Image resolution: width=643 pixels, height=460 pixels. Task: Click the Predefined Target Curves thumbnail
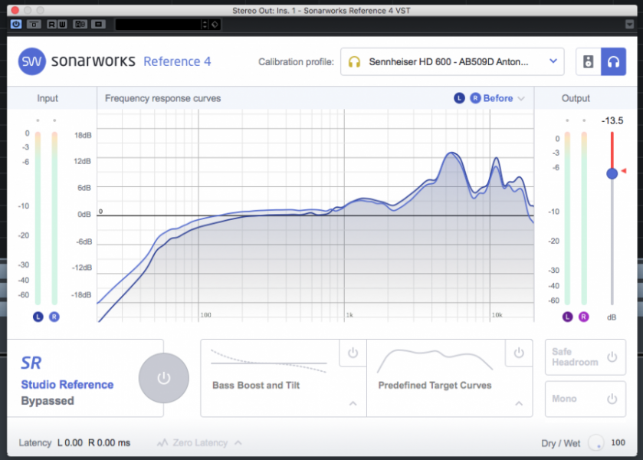point(435,360)
